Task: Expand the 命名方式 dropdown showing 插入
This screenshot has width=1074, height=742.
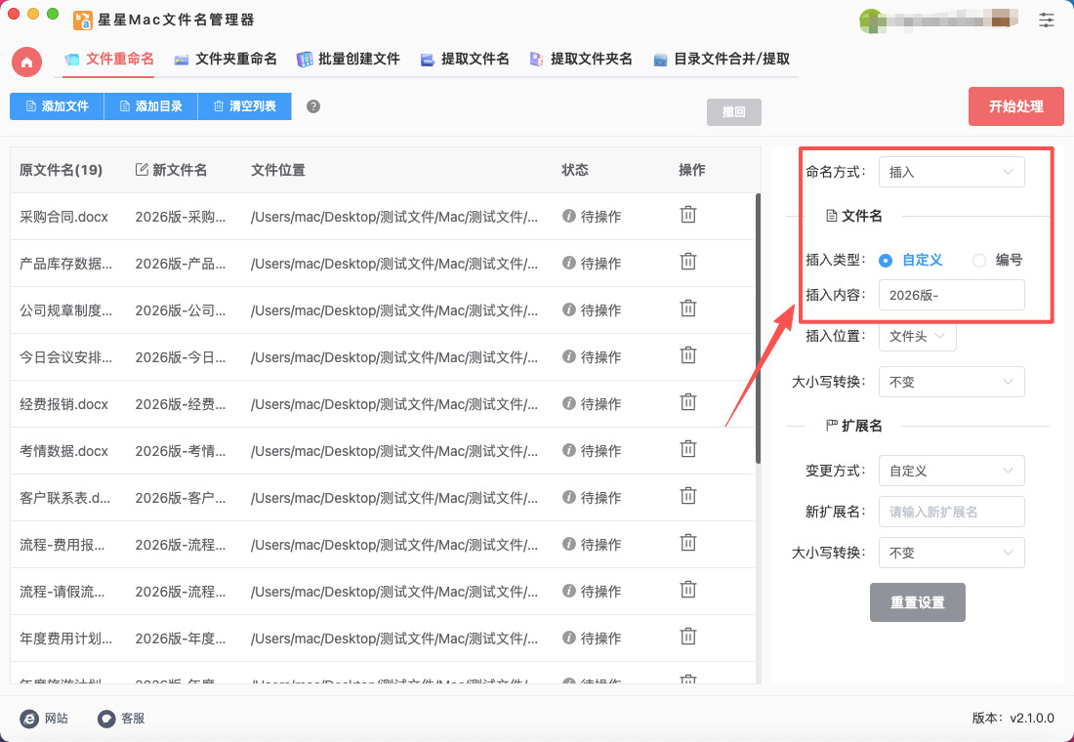Action: (951, 172)
